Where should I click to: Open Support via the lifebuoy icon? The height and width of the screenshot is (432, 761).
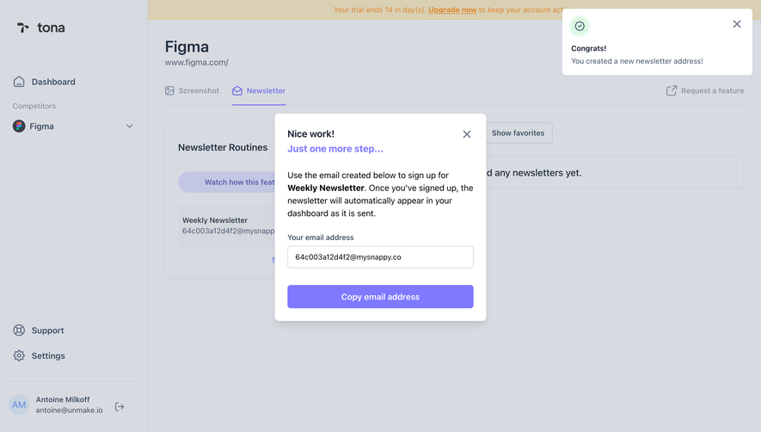coord(19,330)
